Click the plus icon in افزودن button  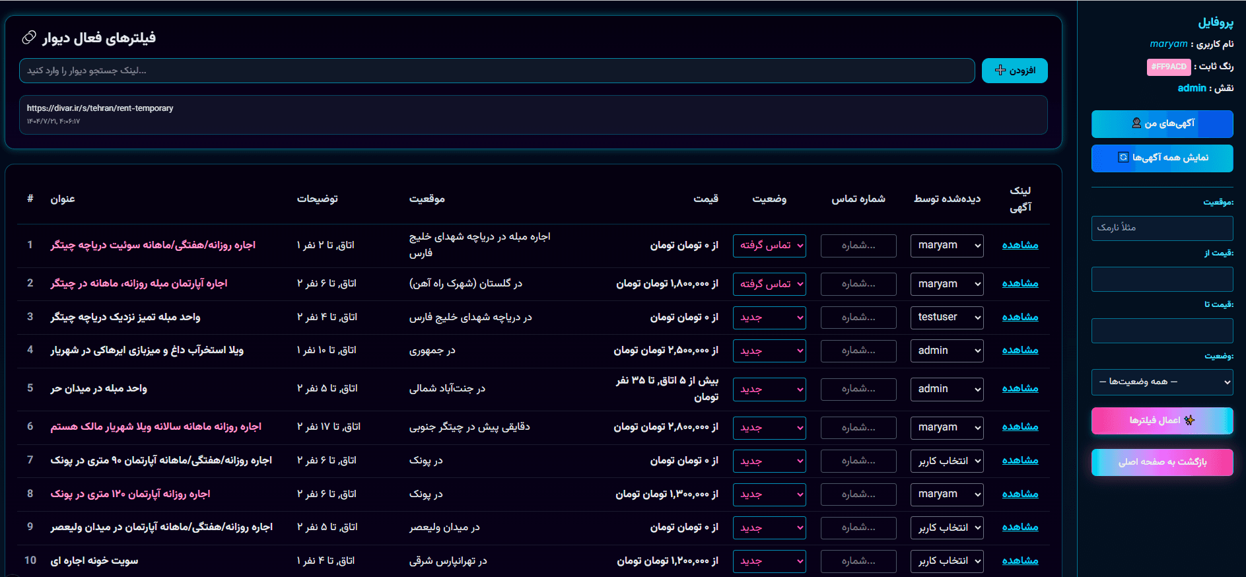tap(1000, 71)
